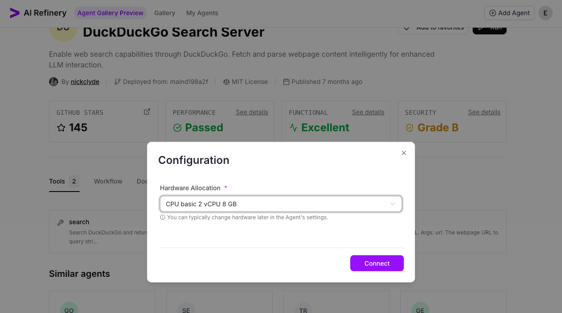Click the Connect button
562x313 pixels.
(377, 263)
